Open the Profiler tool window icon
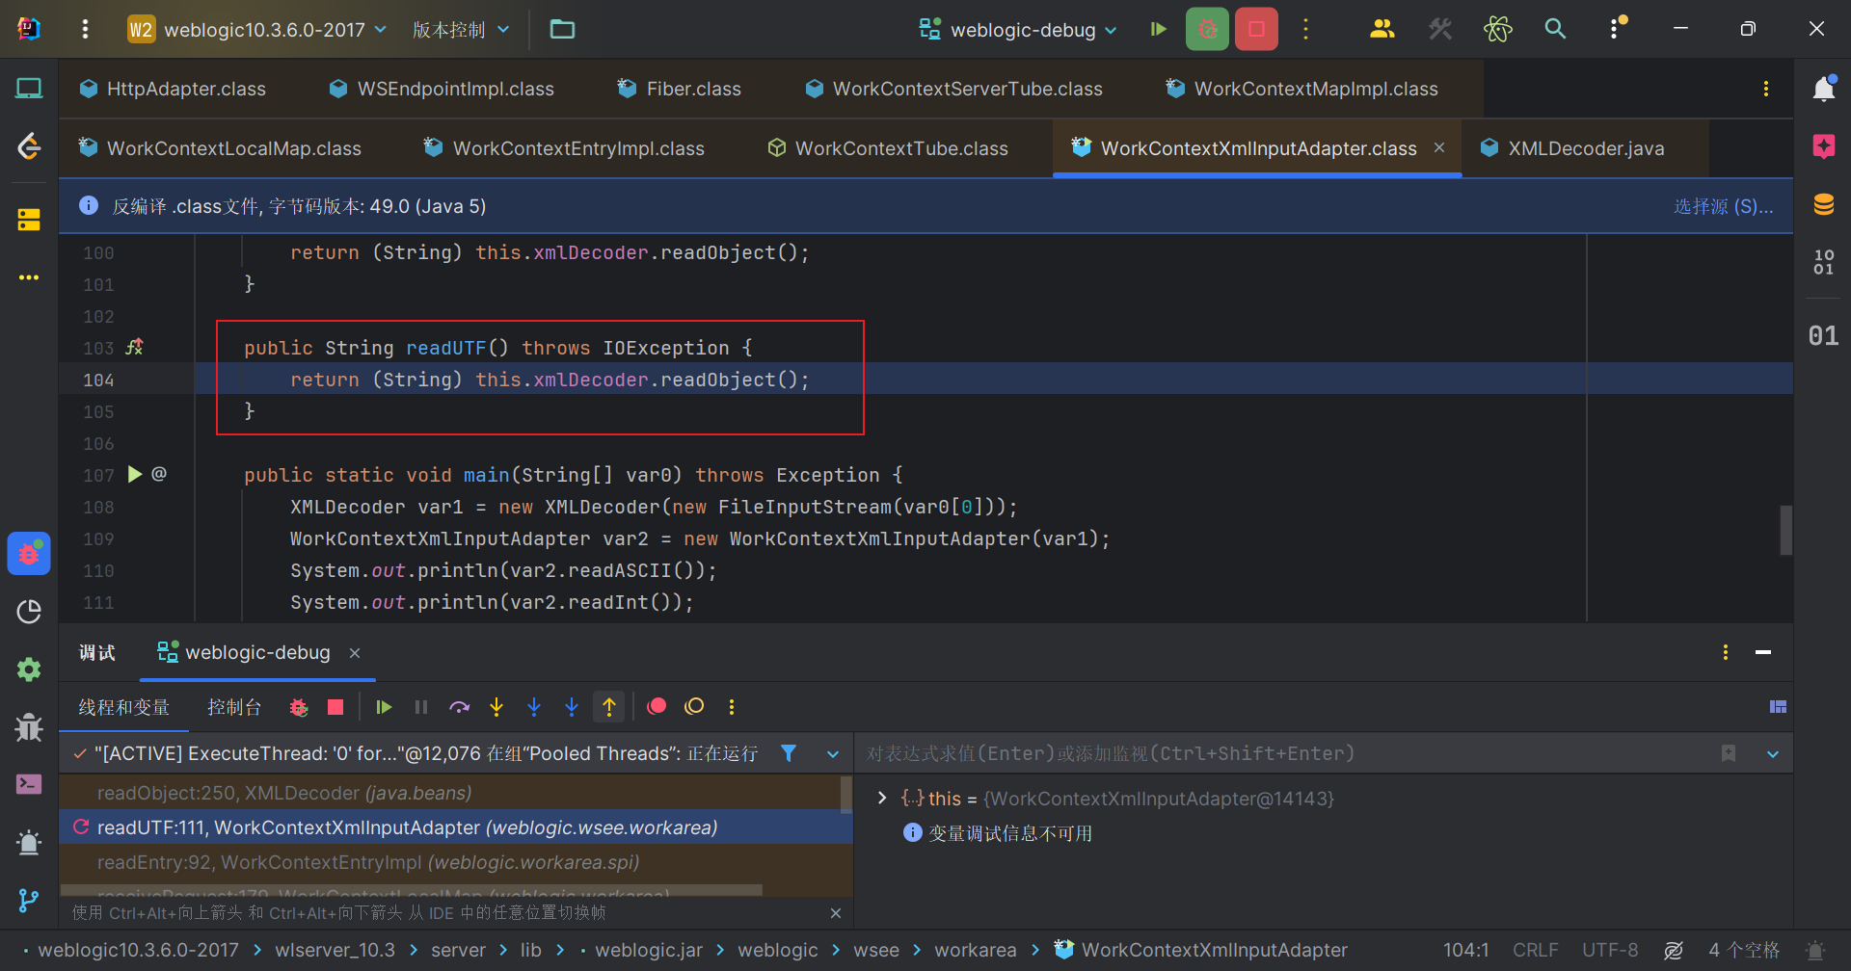Screen dimensions: 1851x971 tap(29, 612)
